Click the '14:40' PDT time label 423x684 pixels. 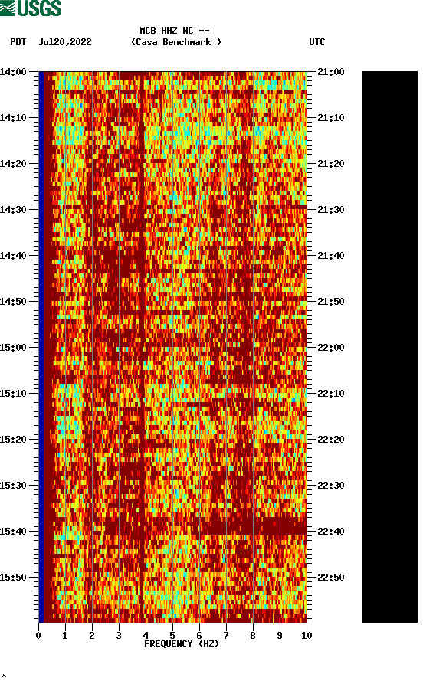(14, 256)
